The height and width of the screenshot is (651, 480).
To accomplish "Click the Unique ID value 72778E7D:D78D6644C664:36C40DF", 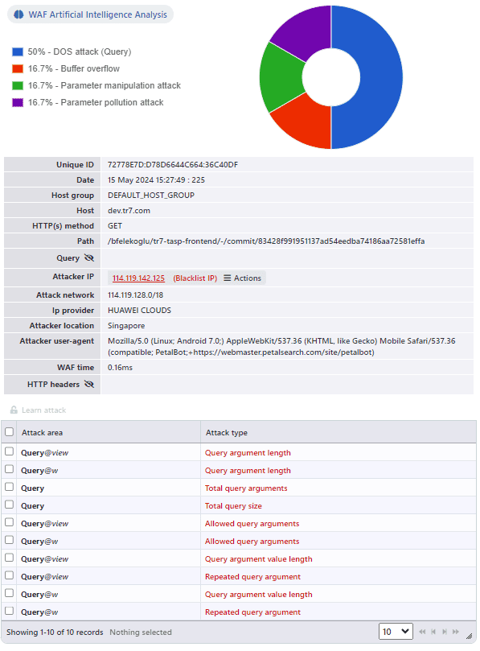I will (173, 164).
